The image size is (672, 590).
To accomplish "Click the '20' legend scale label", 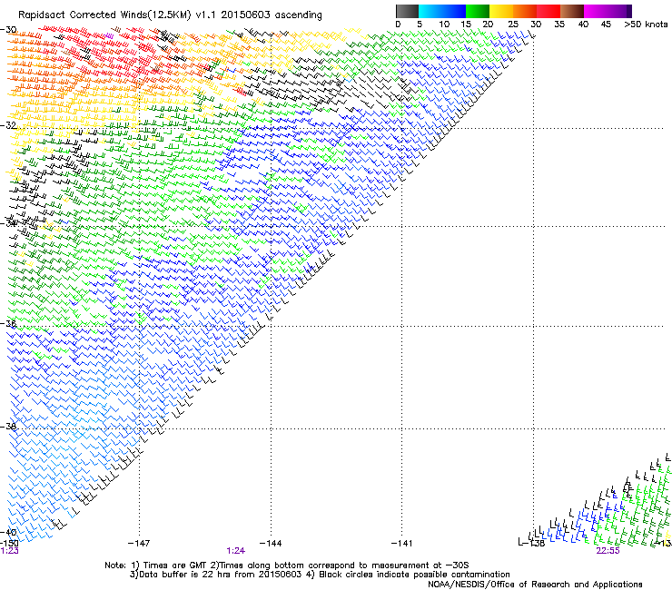I will 488,25.
